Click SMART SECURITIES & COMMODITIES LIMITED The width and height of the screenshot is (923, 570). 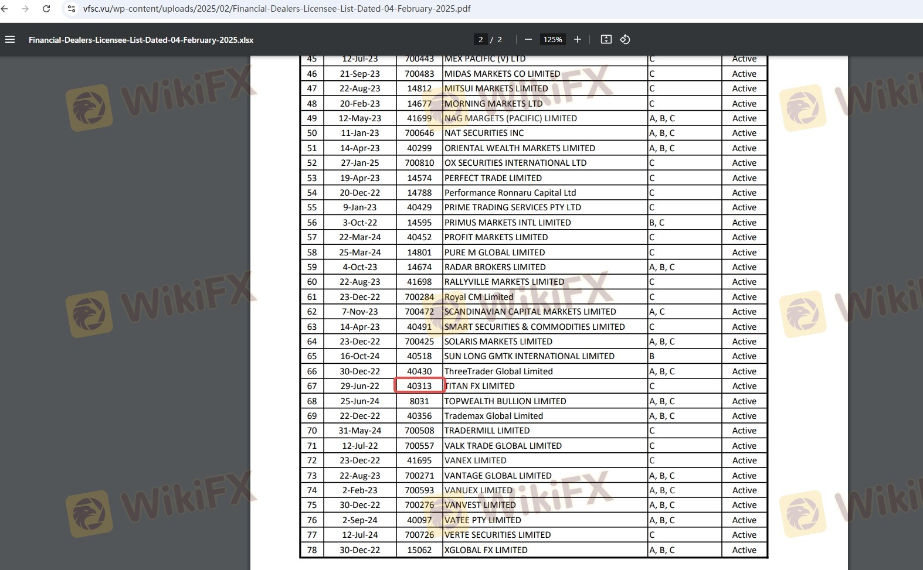pyautogui.click(x=535, y=327)
